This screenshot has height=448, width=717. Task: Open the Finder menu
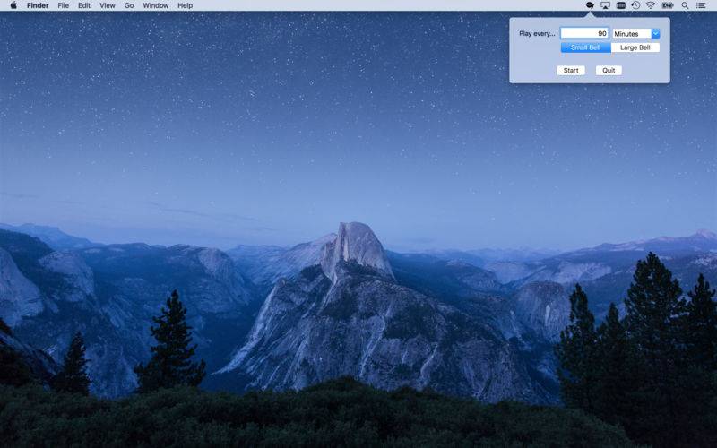coord(38,5)
